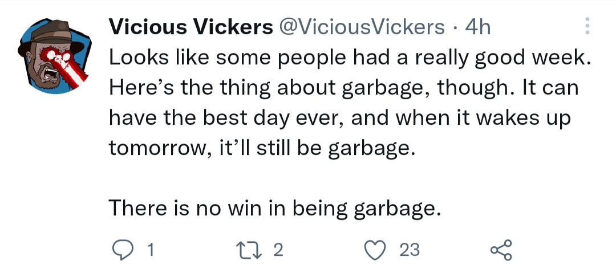Click the 4h timestamp
The image size is (616, 269).
[477, 27]
